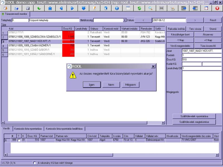Click the previous date '<' button
Image resolution: width=223 pixels, height=167 pixels.
[x=143, y=20]
